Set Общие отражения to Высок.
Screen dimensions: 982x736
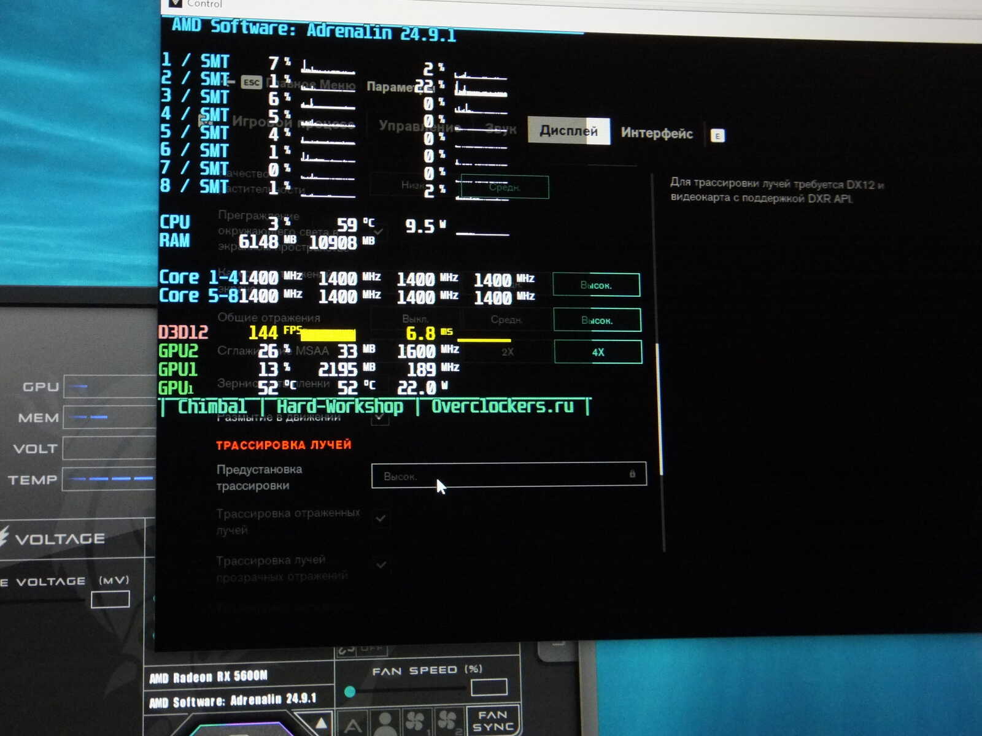[x=597, y=320]
